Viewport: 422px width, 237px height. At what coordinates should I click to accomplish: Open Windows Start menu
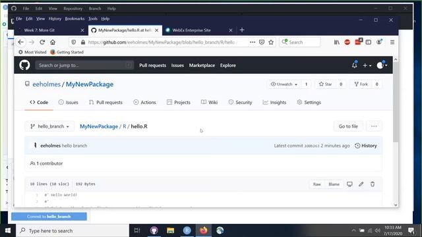(x=8, y=230)
